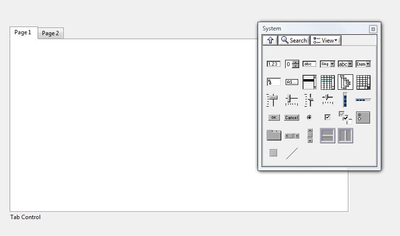Pick the System Cancel button control
Viewport: 400px width, 236px height.
click(x=291, y=117)
